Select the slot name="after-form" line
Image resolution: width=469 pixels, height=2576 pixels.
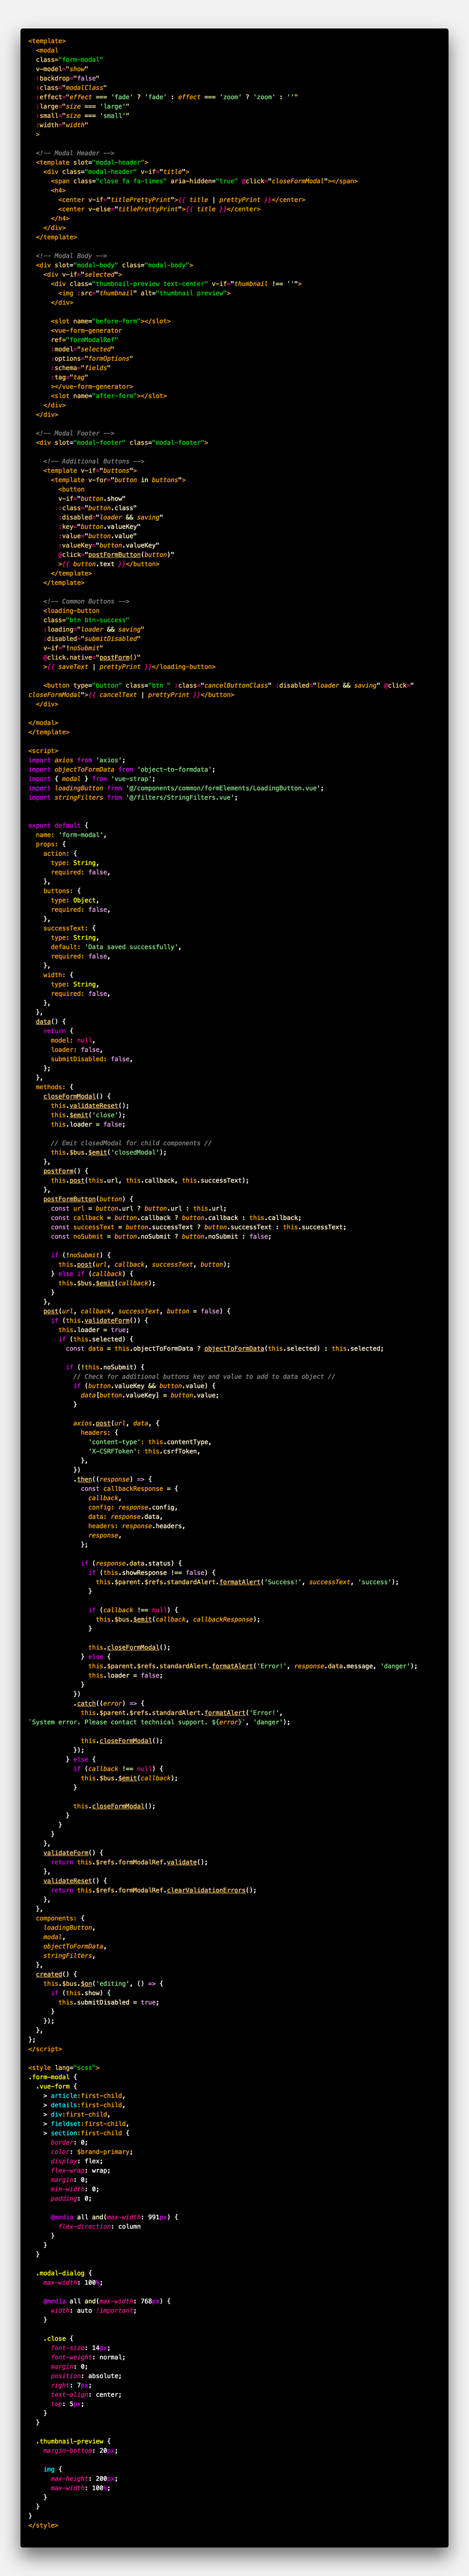pos(109,396)
